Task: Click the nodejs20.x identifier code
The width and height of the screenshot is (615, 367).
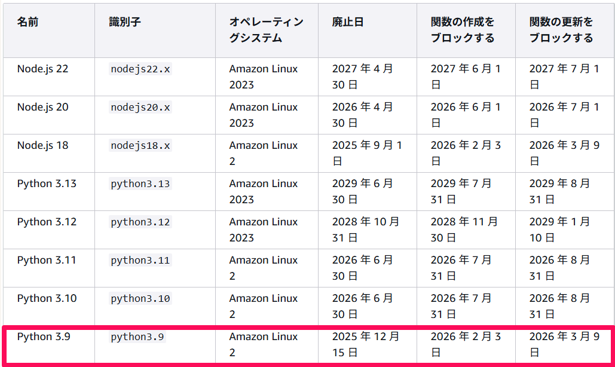Action: (140, 108)
